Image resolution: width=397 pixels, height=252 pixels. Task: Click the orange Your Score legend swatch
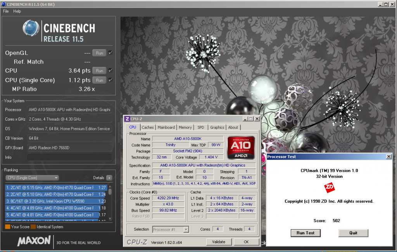click(x=8, y=227)
